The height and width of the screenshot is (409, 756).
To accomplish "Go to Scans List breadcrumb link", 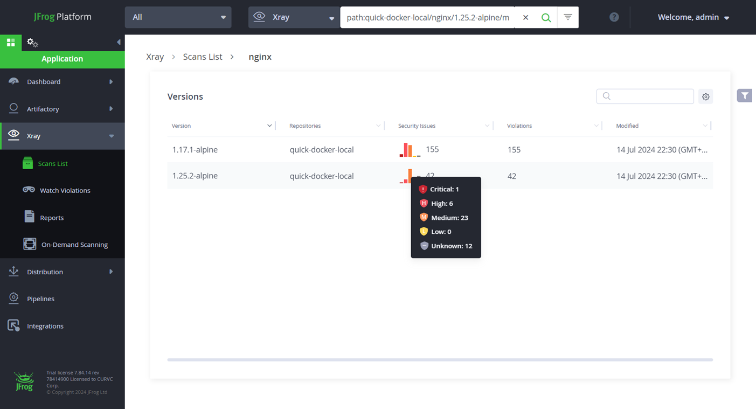I will [203, 57].
